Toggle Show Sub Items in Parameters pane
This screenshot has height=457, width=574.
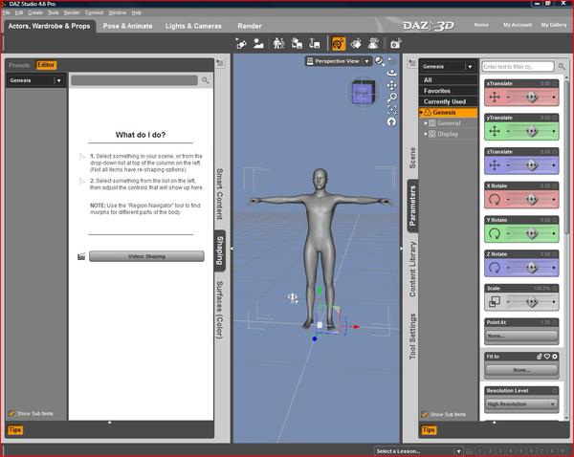pyautogui.click(x=424, y=415)
